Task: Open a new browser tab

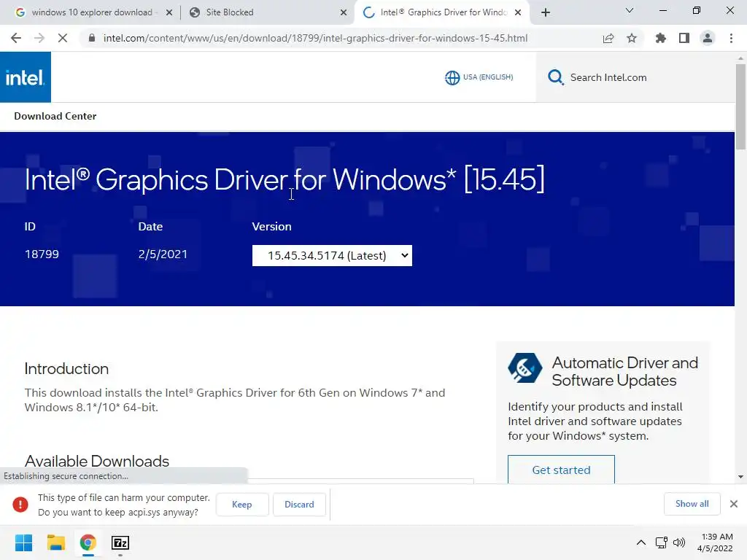Action: [546, 12]
